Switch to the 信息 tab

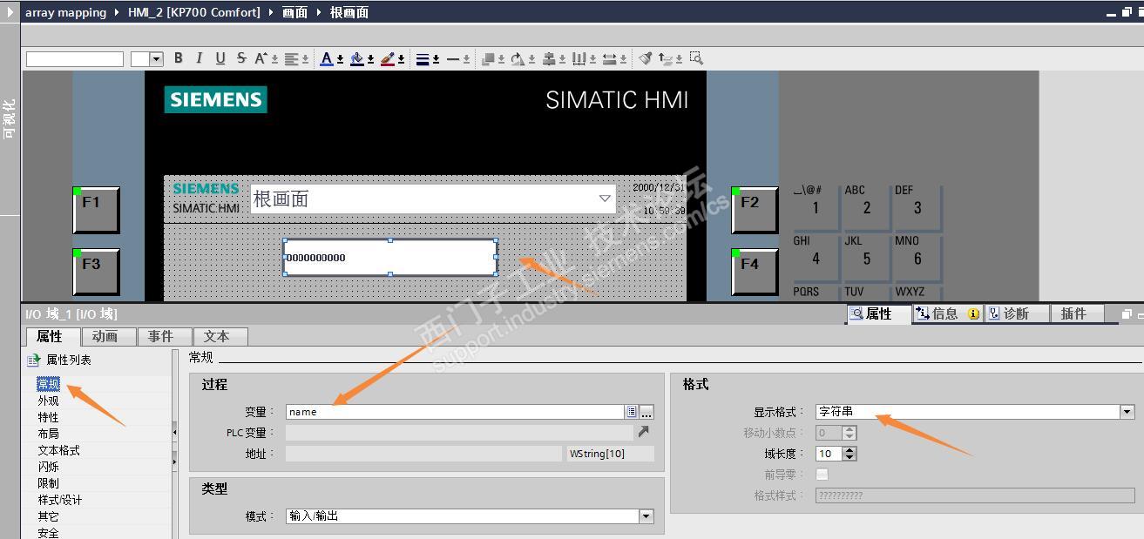(x=948, y=313)
